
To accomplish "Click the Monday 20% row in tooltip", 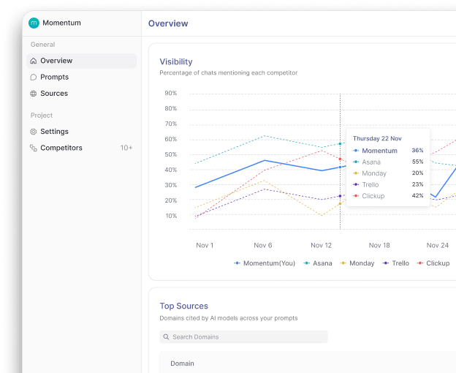I will (x=388, y=173).
